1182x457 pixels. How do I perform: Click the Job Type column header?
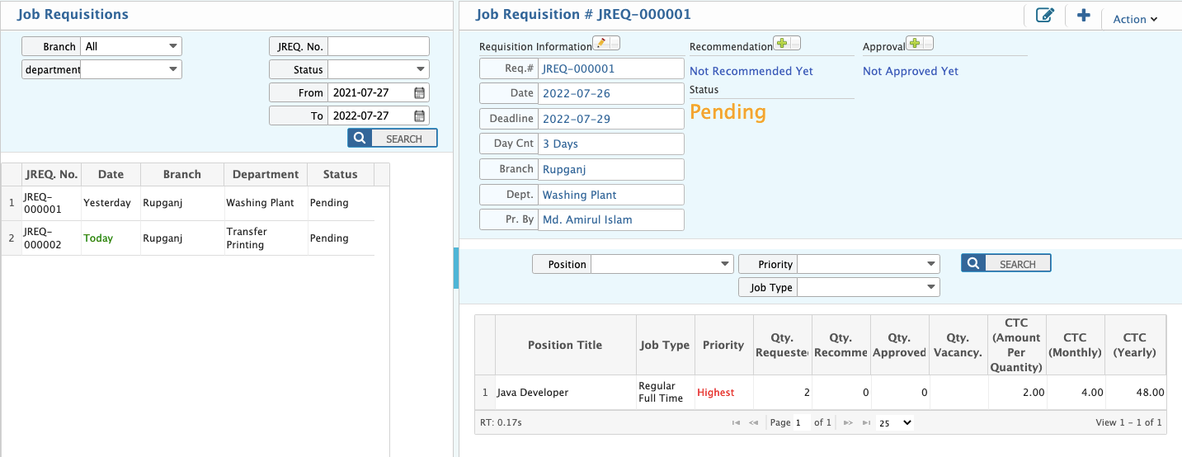click(665, 345)
